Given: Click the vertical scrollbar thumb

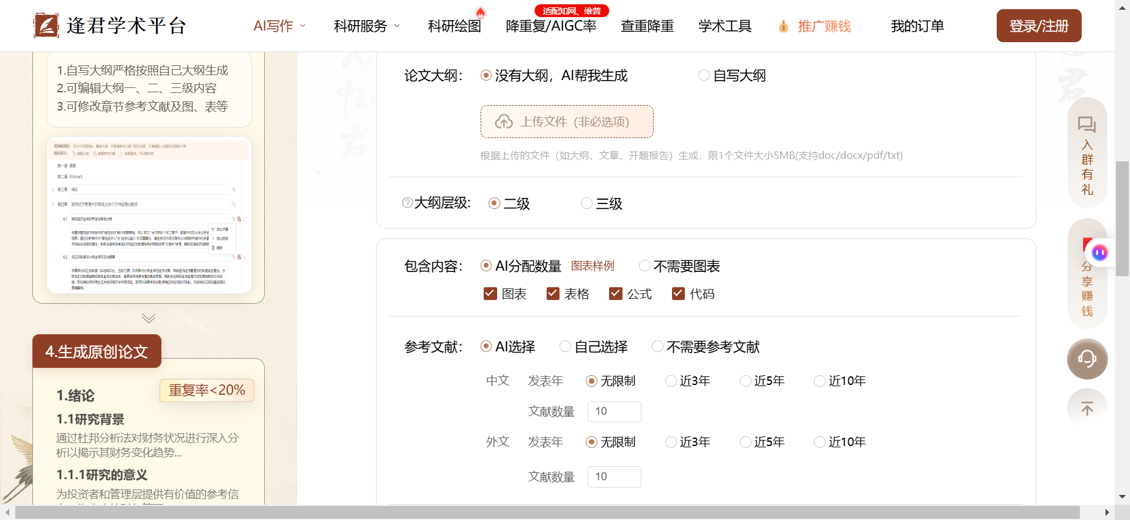Looking at the screenshot, I should pos(1122,219).
